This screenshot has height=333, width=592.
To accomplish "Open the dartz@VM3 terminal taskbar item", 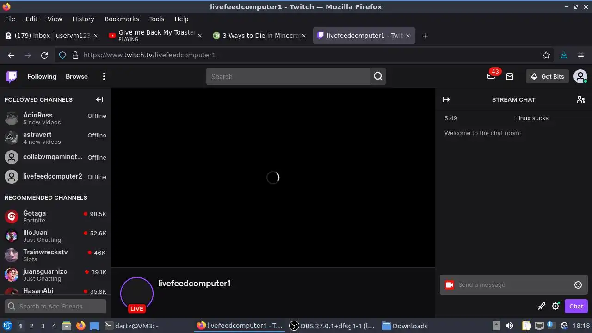I will 132,326.
